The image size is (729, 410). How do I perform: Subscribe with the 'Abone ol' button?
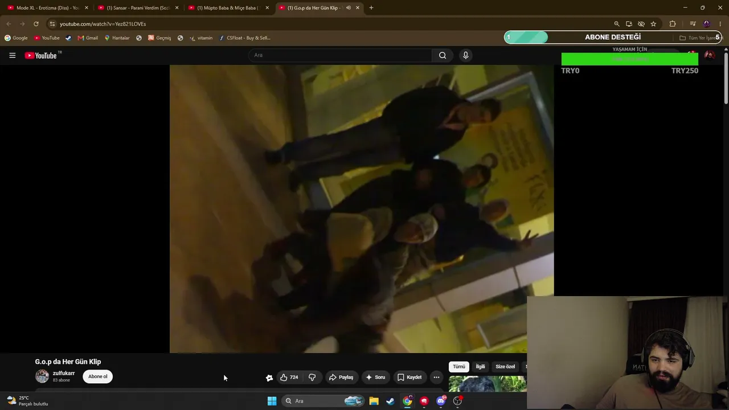pos(97,376)
